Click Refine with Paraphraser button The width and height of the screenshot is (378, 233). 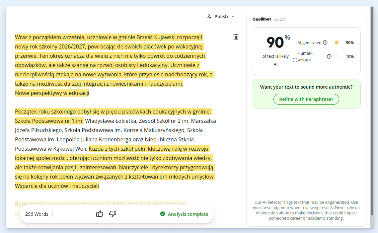[x=306, y=99]
